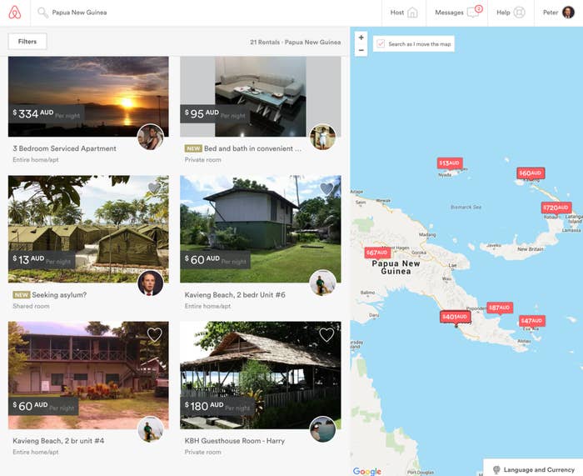Expand the Peter account menu
Screen dimensions: 583x476
(559, 13)
